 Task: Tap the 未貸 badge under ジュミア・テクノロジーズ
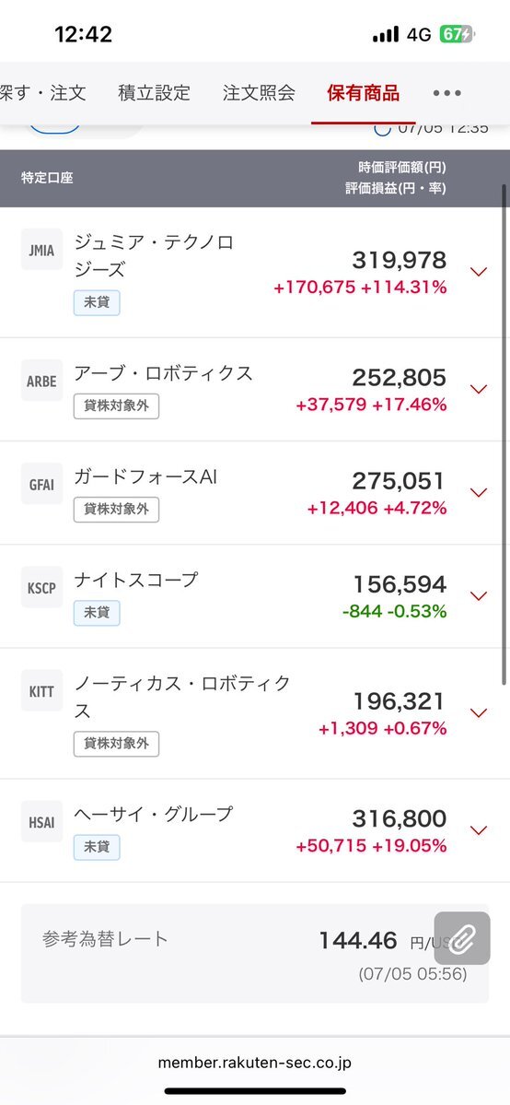[x=97, y=303]
